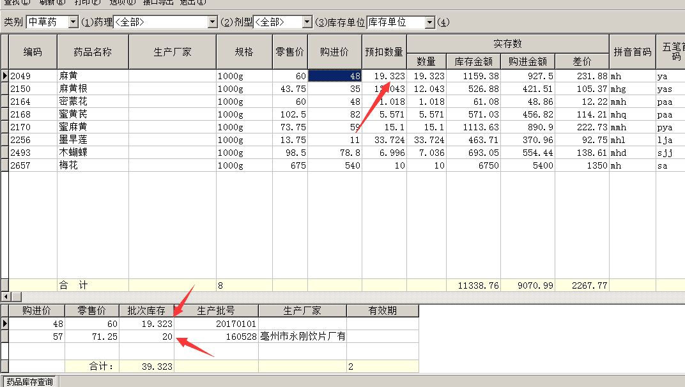Select the 麻黄 drug name cell

tap(93, 75)
